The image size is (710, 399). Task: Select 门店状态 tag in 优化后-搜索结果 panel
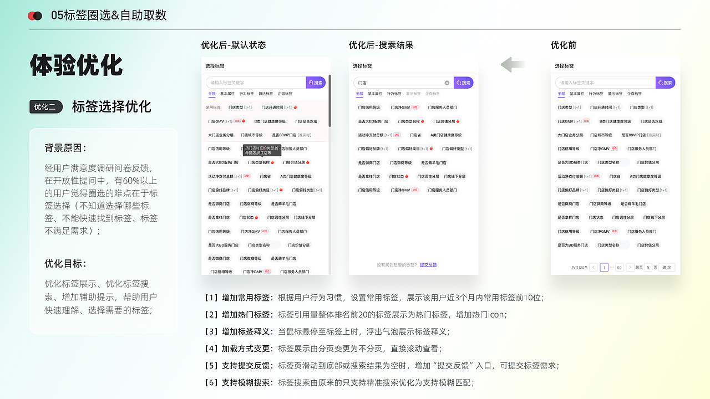click(399, 177)
